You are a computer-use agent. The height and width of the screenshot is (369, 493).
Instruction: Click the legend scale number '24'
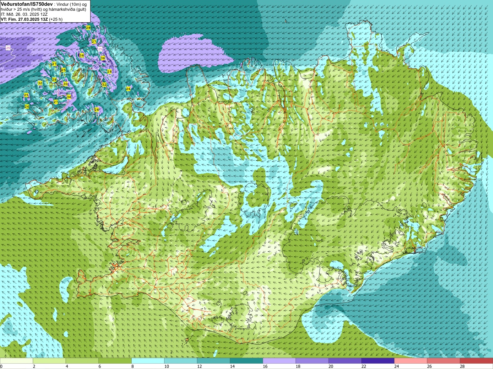coord(397,366)
